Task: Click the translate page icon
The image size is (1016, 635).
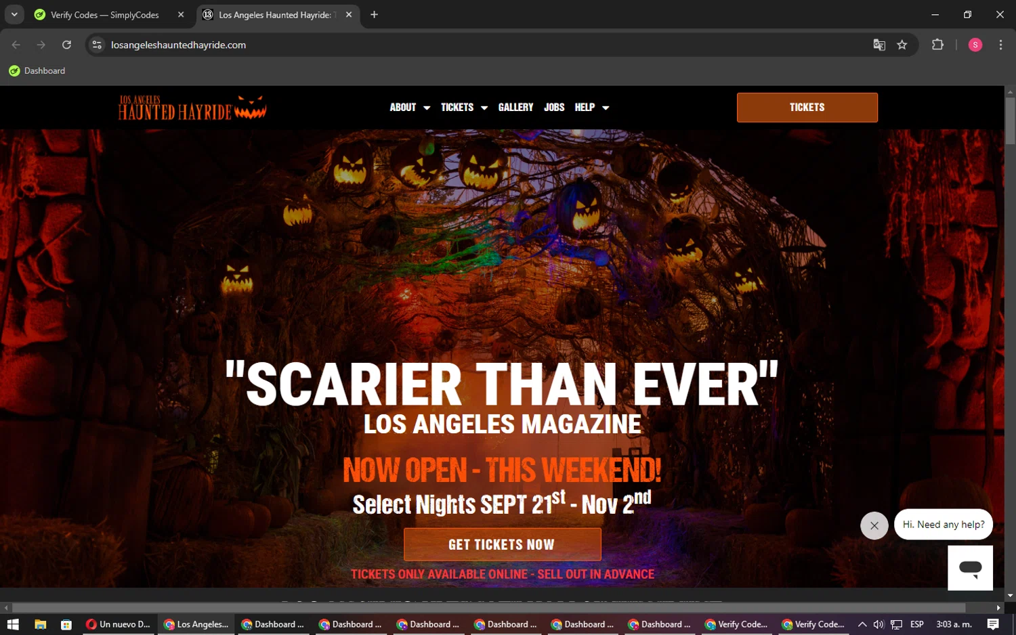Action: coord(879,45)
